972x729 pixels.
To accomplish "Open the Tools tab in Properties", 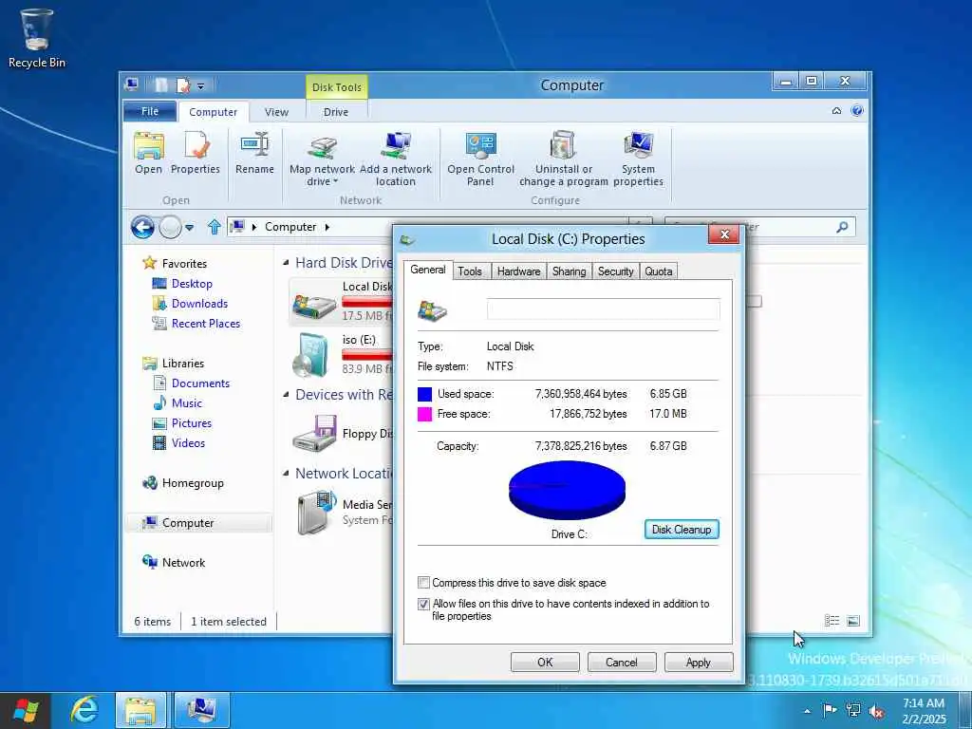I will (470, 271).
